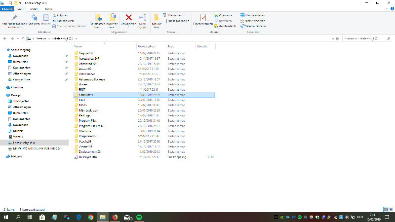
Task: Click the red Verwijderen delete icon
Action: pyautogui.click(x=129, y=19)
